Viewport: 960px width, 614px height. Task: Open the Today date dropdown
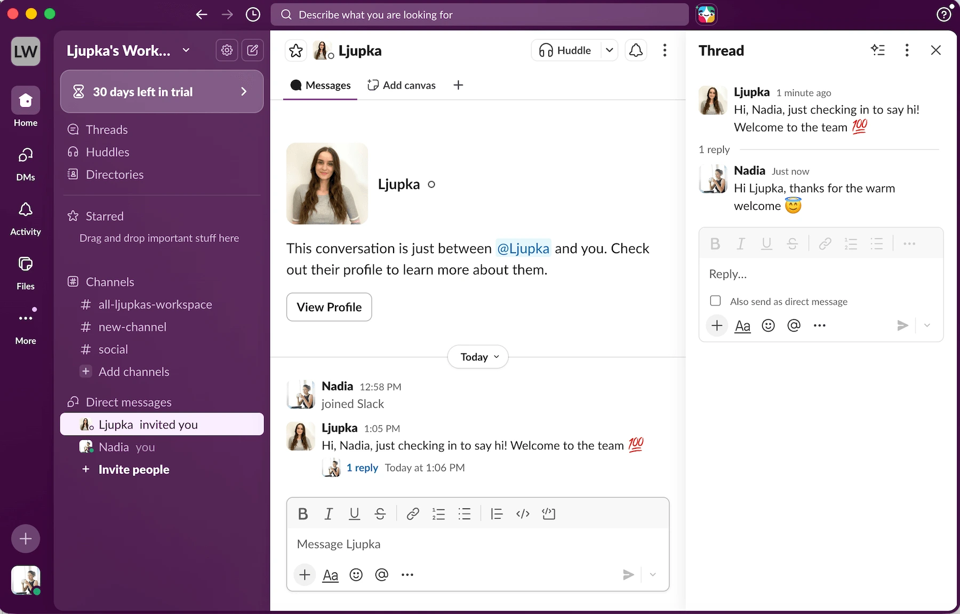[x=478, y=357]
